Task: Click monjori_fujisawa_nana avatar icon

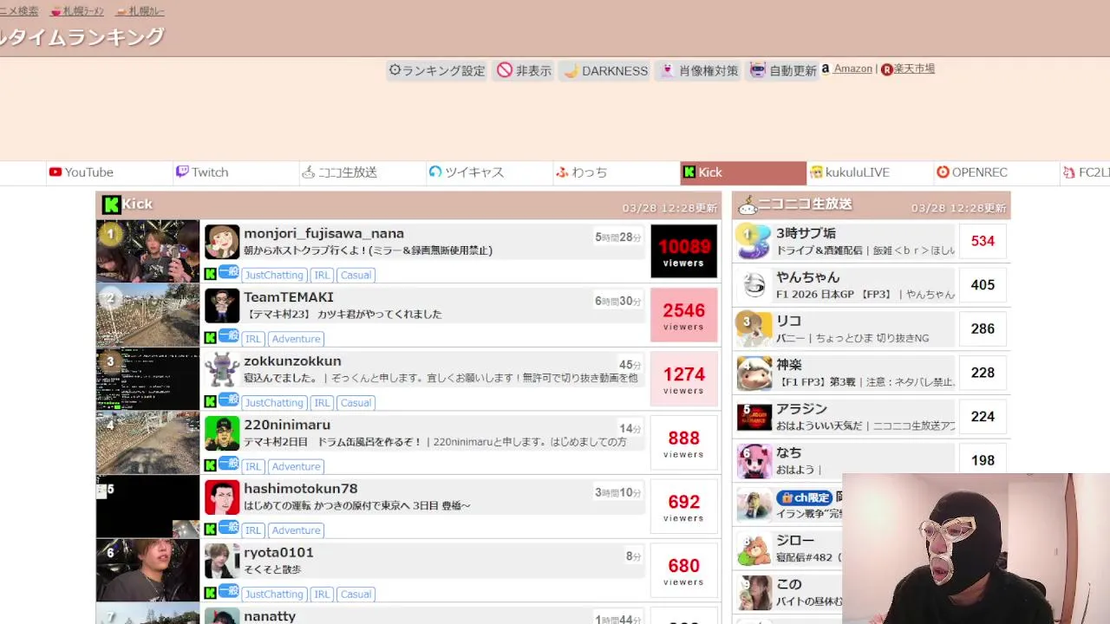Action: tap(222, 242)
